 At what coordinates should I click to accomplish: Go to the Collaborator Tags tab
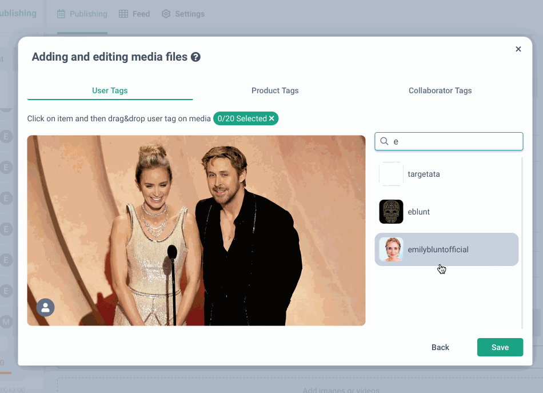[440, 90]
